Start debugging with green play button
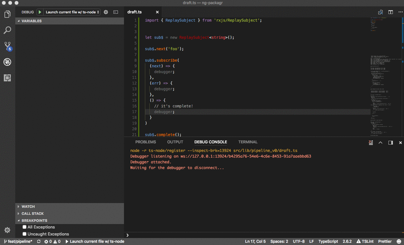404x245 pixels. (x=40, y=12)
